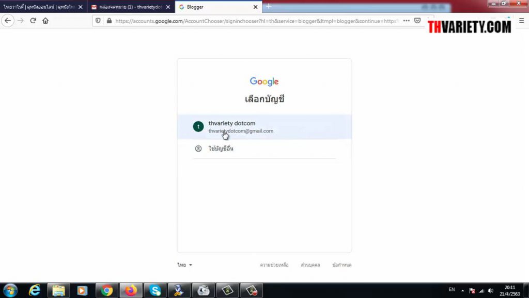Open the ความช่วยเหลือ help link

point(274,265)
